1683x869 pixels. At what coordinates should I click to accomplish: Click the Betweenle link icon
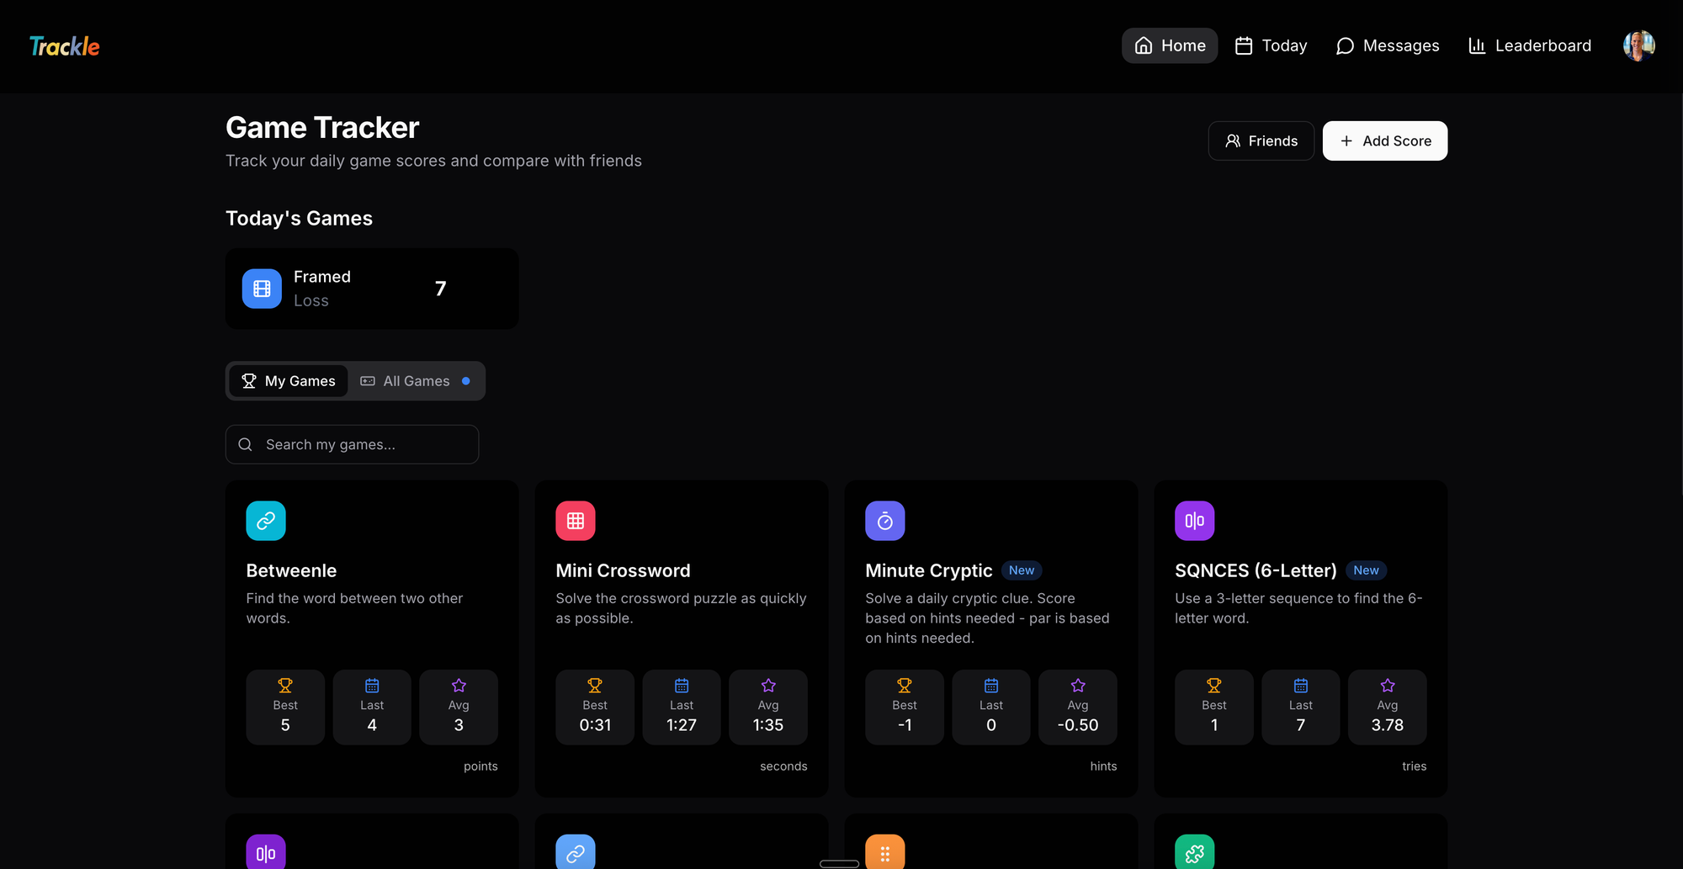click(x=266, y=521)
